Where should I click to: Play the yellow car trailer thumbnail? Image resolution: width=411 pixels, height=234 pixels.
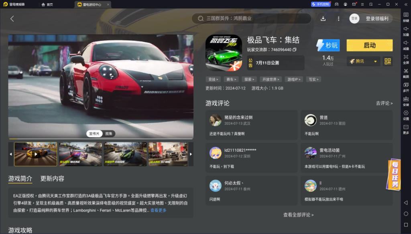pos(36,154)
